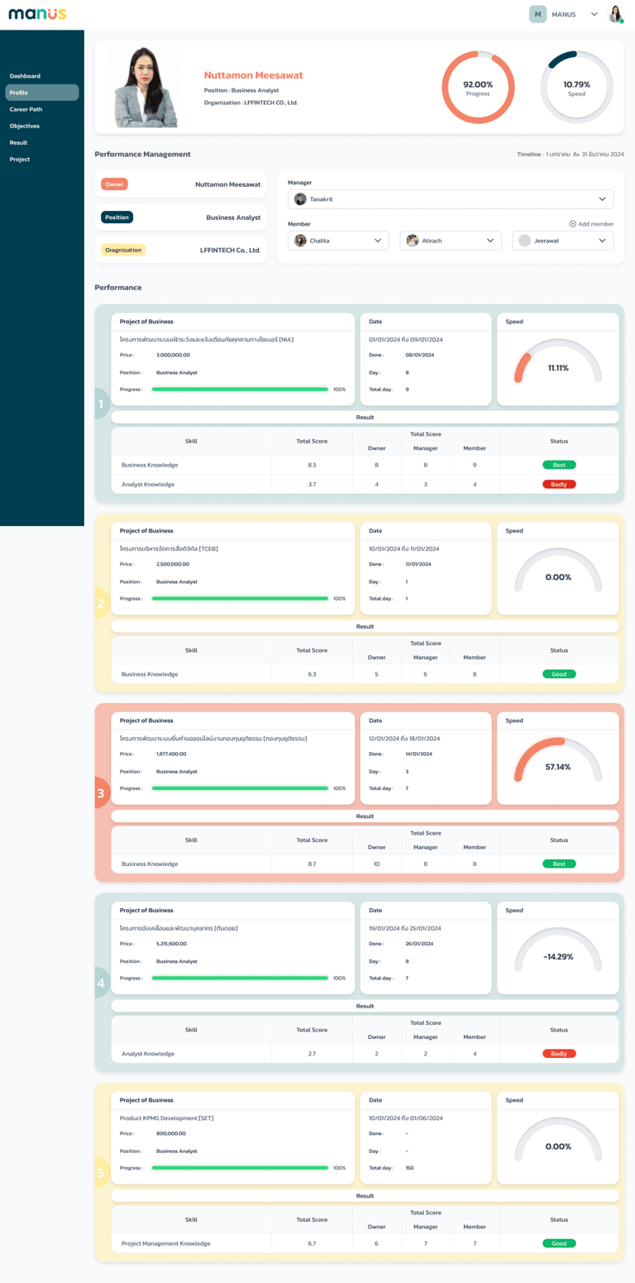Expand the Manager Tanakrit dropdown
This screenshot has height=1283, width=635.
(x=451, y=199)
